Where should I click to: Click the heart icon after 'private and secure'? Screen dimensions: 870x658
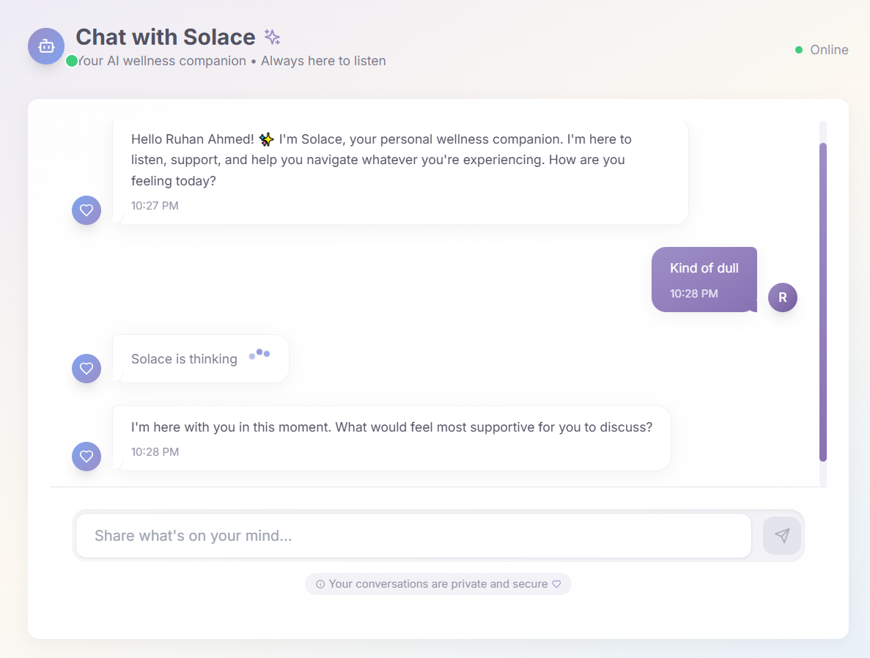pyautogui.click(x=556, y=583)
